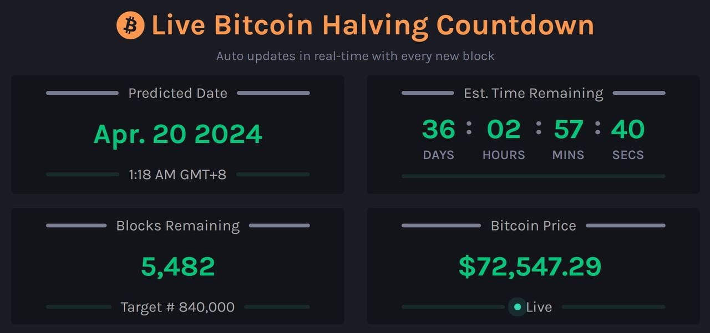Toggle the countdown seconds display
Viewport: 710px width, 333px height.
[x=627, y=129]
